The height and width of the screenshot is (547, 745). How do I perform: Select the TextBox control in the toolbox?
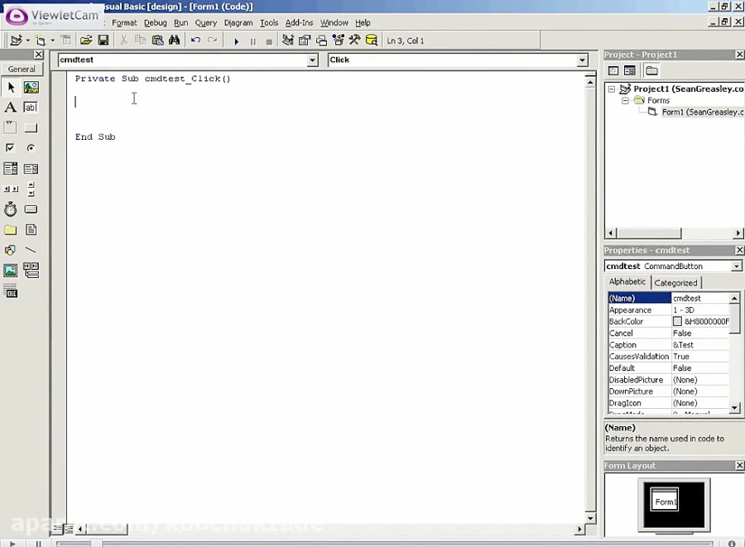coord(31,107)
